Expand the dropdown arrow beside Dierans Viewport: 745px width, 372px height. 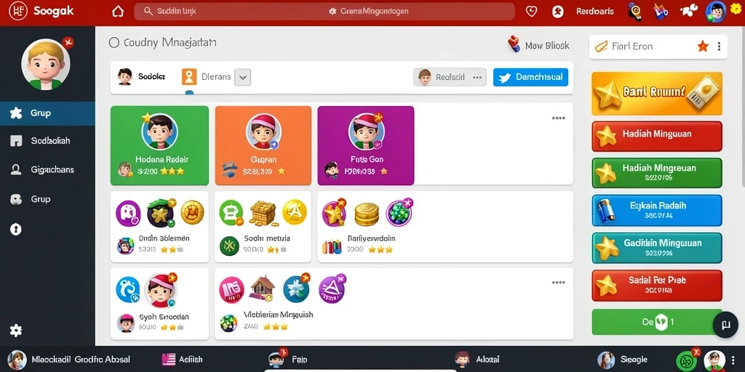243,77
